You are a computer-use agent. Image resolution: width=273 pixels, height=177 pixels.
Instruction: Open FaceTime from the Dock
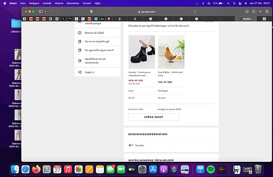121,169
